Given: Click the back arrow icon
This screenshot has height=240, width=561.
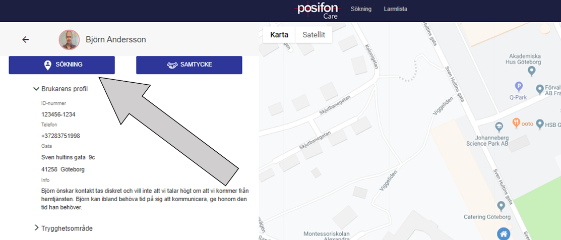Looking at the screenshot, I should 25,40.
